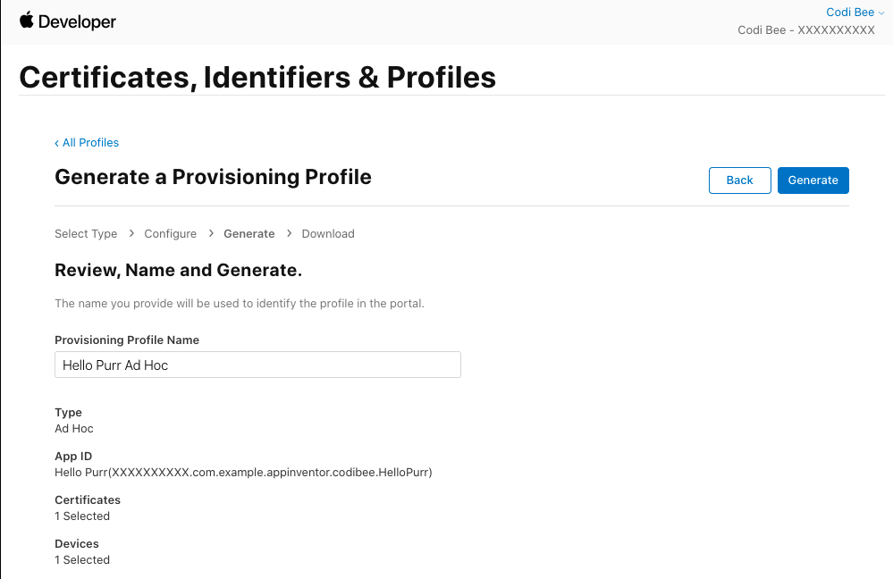Click '1 Selected' under Certificates
The height and width of the screenshot is (579, 893).
82,516
